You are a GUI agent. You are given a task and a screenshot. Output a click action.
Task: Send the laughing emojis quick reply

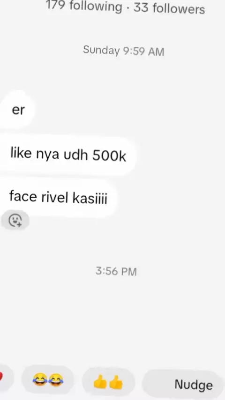48,380
